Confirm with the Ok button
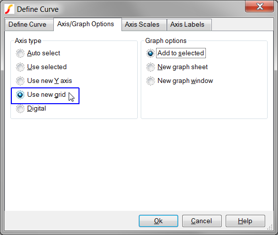Screen dimensions: 278x235 [x=159, y=221]
